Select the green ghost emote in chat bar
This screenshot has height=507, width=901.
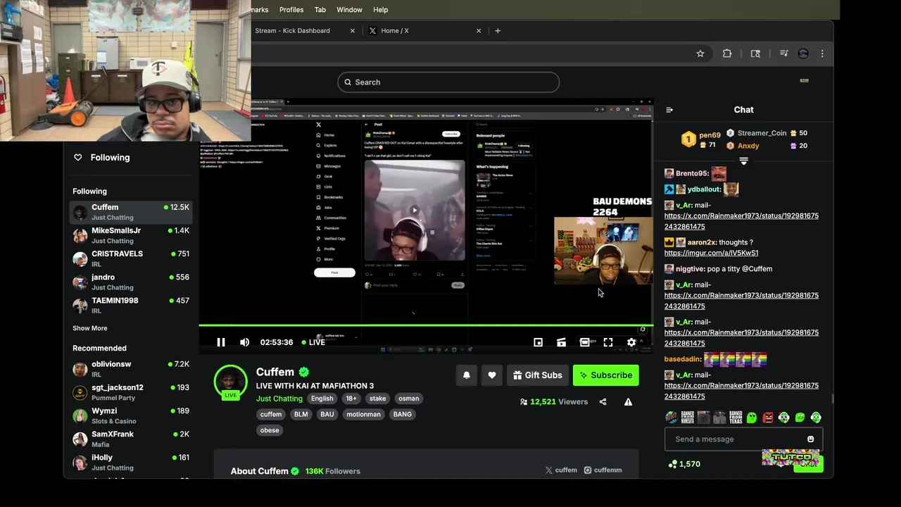click(752, 418)
